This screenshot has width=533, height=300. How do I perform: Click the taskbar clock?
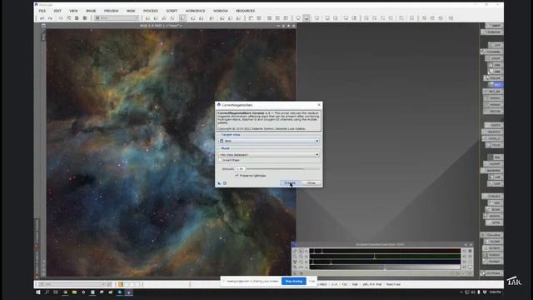[496, 292]
